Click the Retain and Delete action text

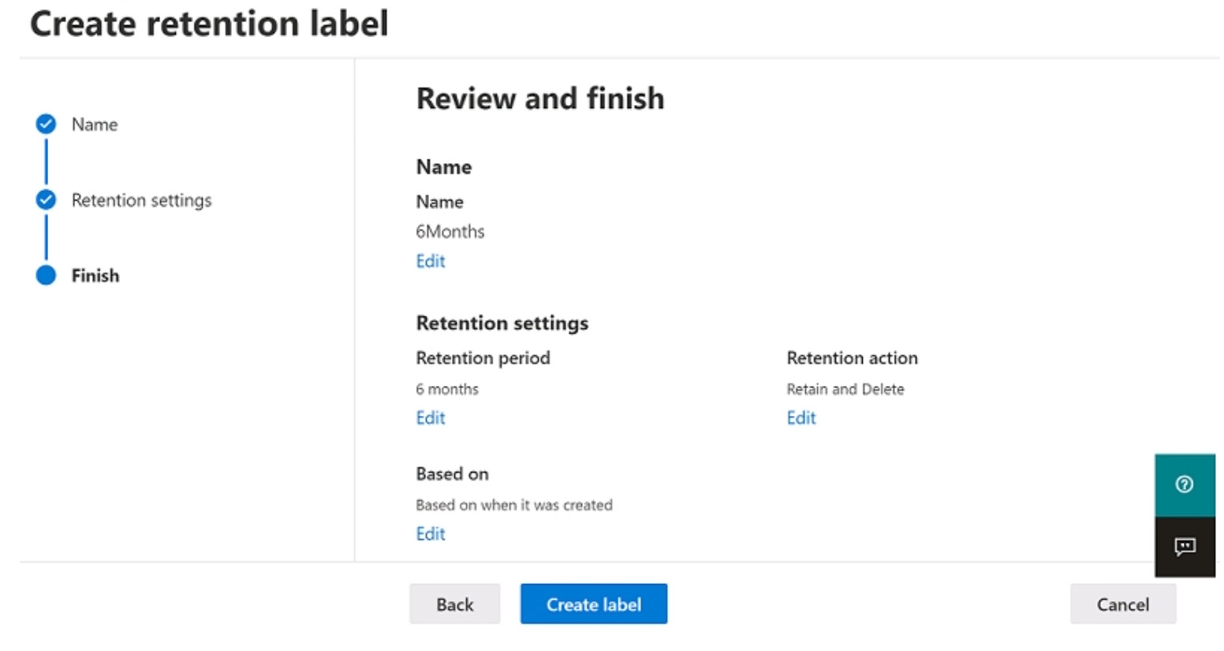[x=845, y=389]
